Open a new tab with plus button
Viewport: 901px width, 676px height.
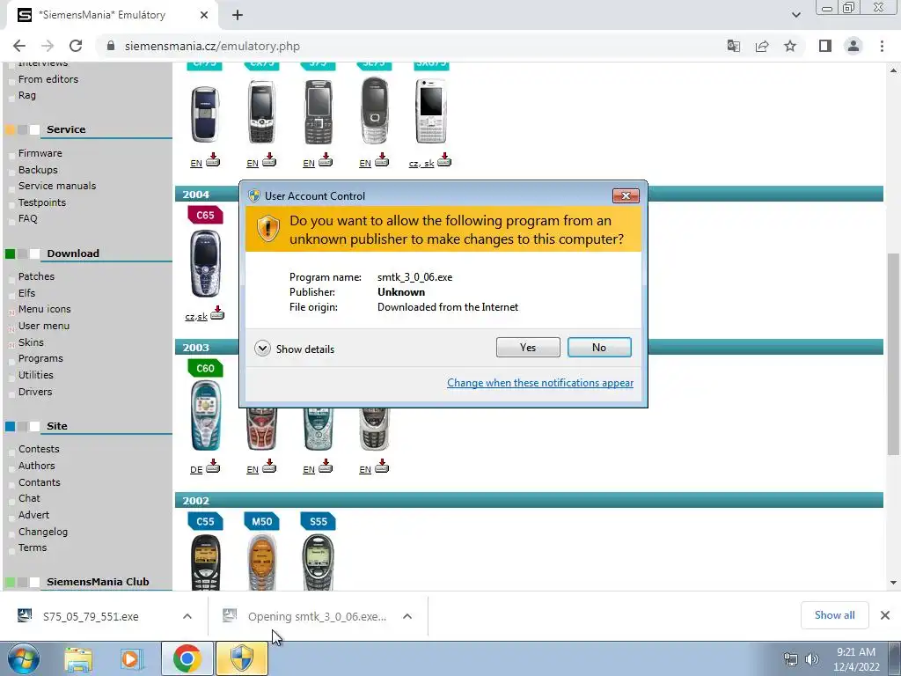coord(238,16)
